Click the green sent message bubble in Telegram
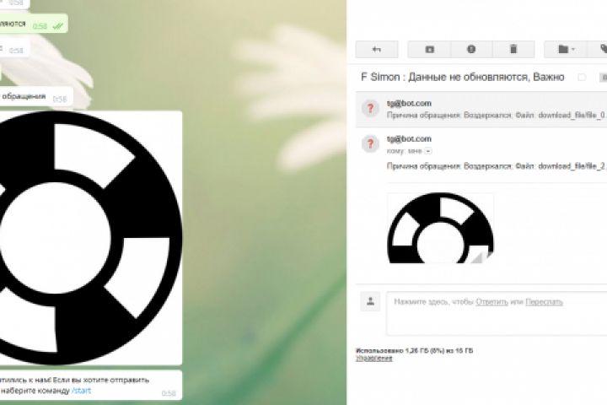Image resolution: width=607 pixels, height=405 pixels. (34, 24)
